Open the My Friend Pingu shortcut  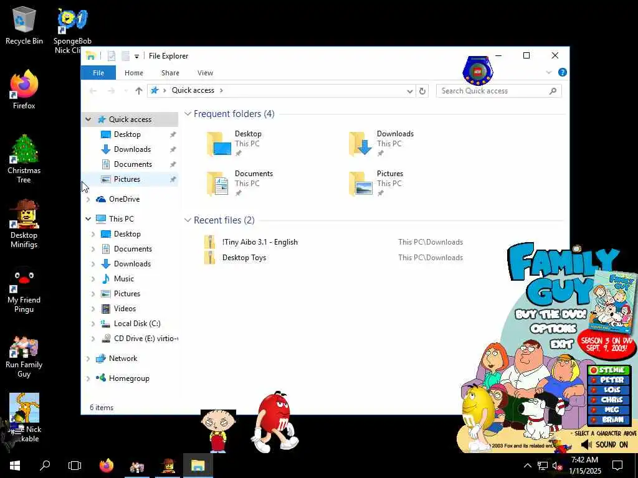tap(24, 289)
